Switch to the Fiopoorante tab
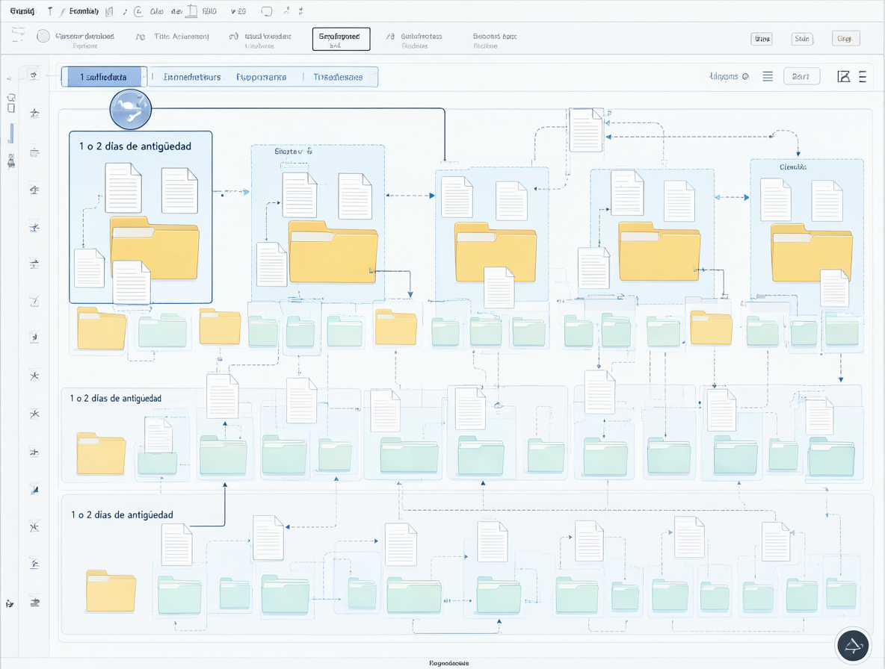This screenshot has width=885, height=669. (262, 77)
